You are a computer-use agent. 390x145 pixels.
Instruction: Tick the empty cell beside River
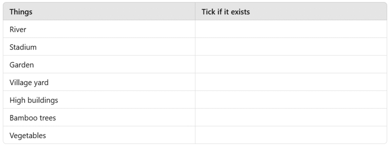(291, 29)
